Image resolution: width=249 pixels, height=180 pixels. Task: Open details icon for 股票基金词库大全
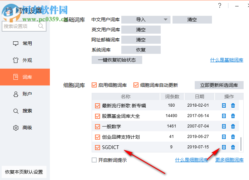click(224, 116)
